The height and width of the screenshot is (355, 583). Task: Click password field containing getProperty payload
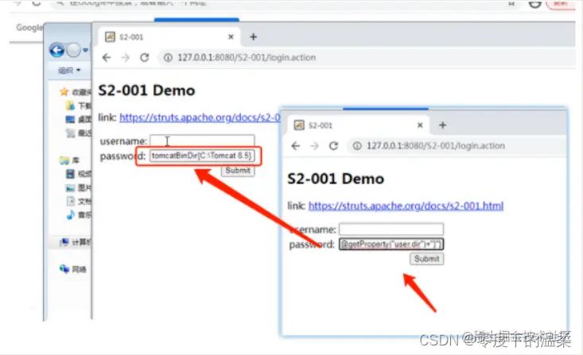(x=391, y=244)
